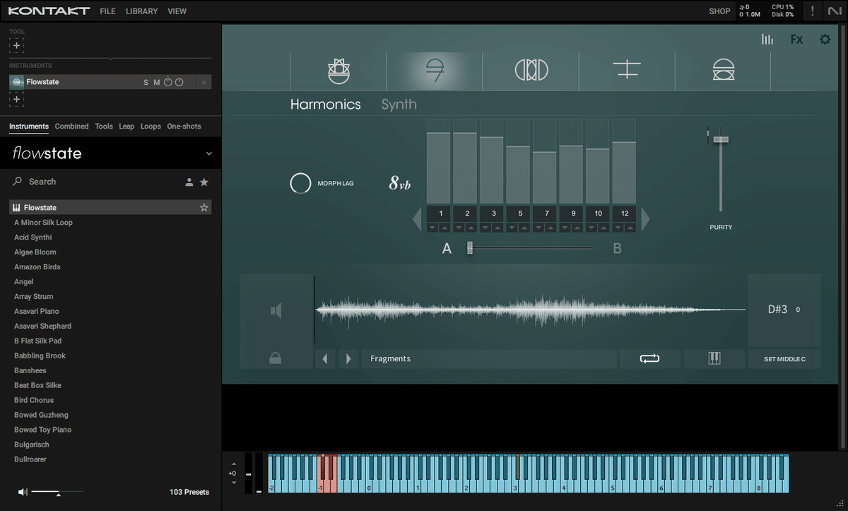The height and width of the screenshot is (511, 848).
Task: Select the Bowed Guzheng preset
Action: pyautogui.click(x=41, y=416)
